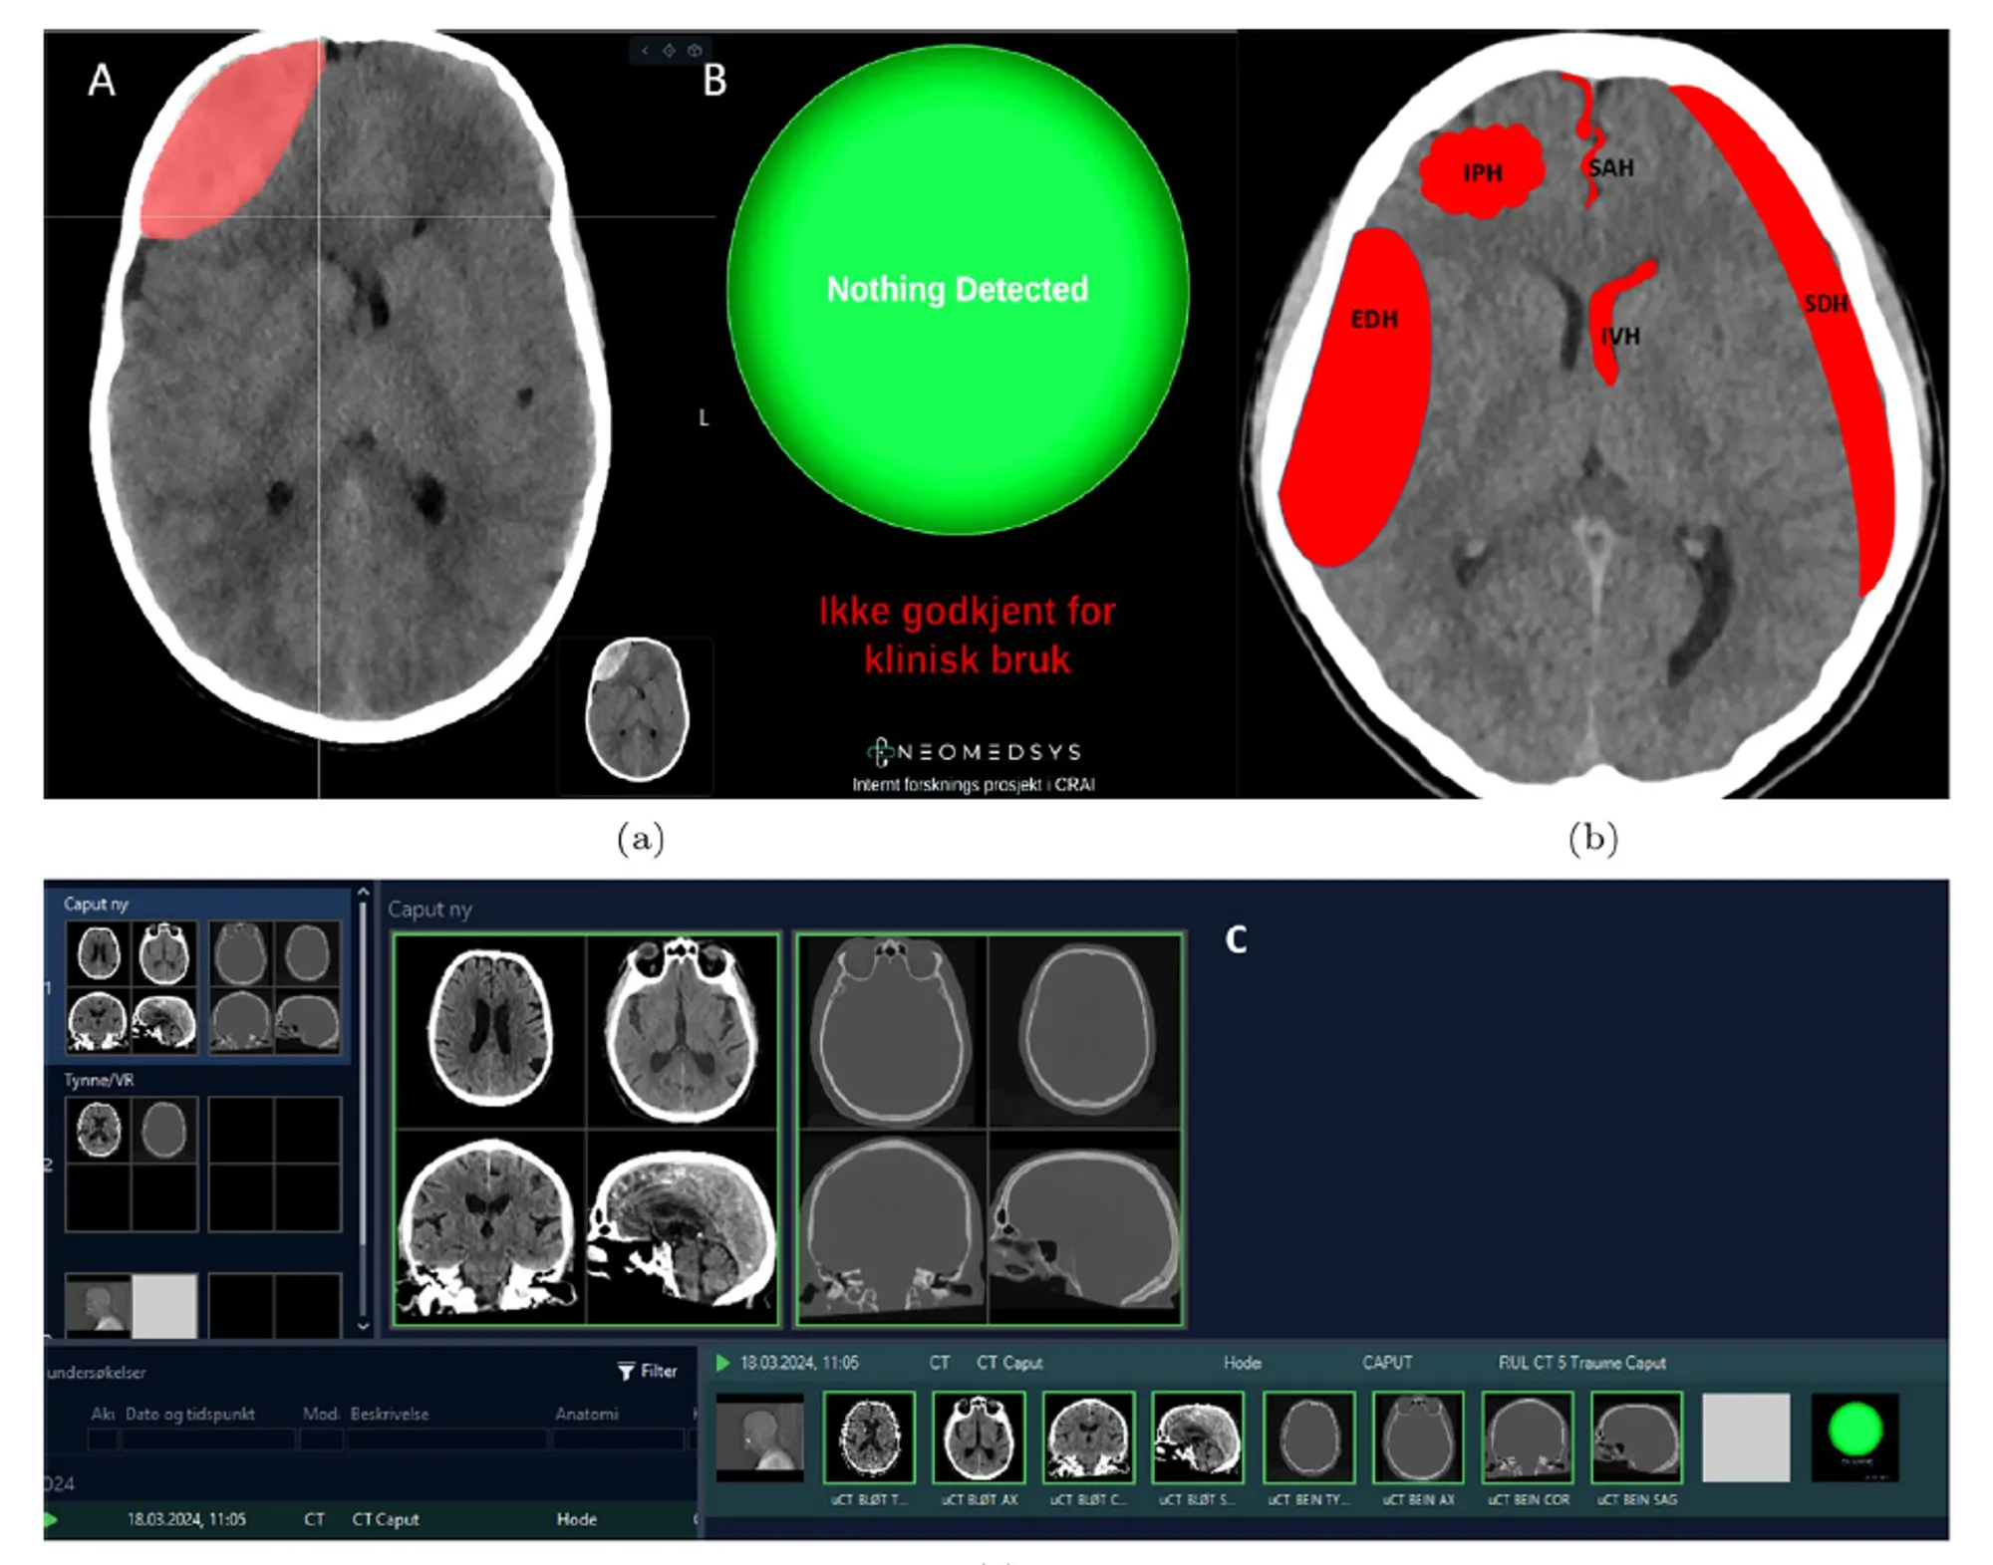Click filter field under Anatomi column
Image resolution: width=1993 pixels, height=1565 pixels.
[x=619, y=1439]
